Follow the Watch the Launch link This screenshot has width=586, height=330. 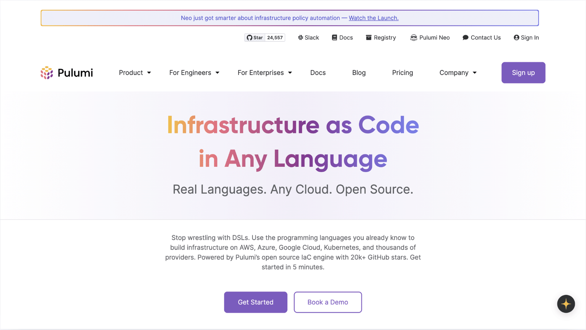point(373,18)
